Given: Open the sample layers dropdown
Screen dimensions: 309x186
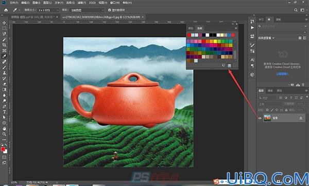Looking at the screenshot, I should (87, 10).
